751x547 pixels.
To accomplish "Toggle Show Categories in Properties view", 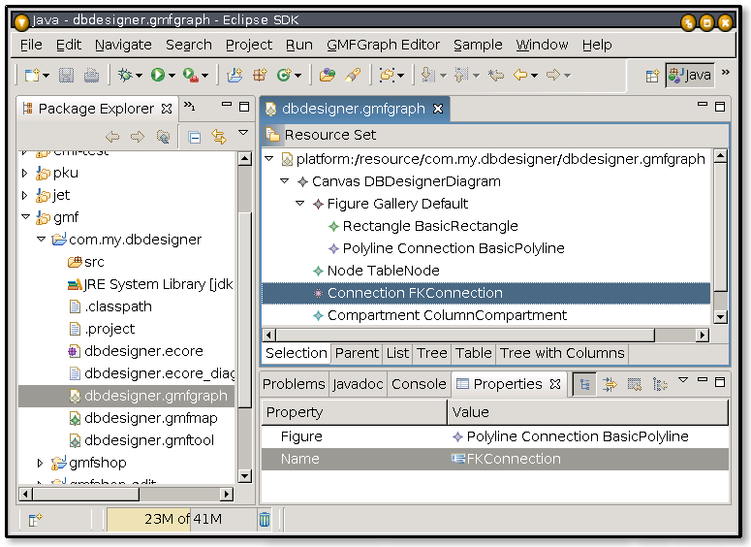I will pos(584,384).
